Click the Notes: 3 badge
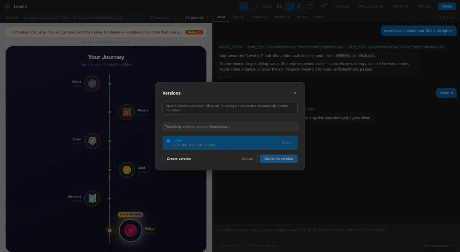Image resolution: width=460 pixels, height=252 pixels. coord(194,32)
